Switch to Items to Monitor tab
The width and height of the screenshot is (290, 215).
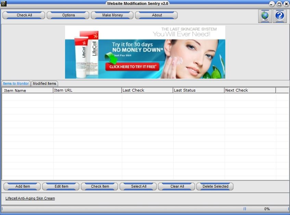16,83
